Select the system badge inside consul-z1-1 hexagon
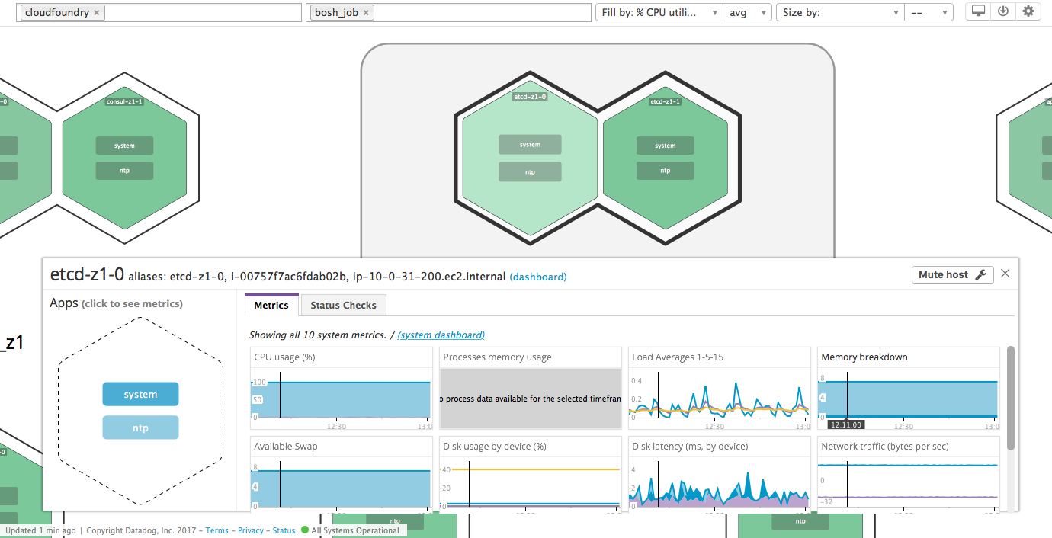 pyautogui.click(x=124, y=145)
